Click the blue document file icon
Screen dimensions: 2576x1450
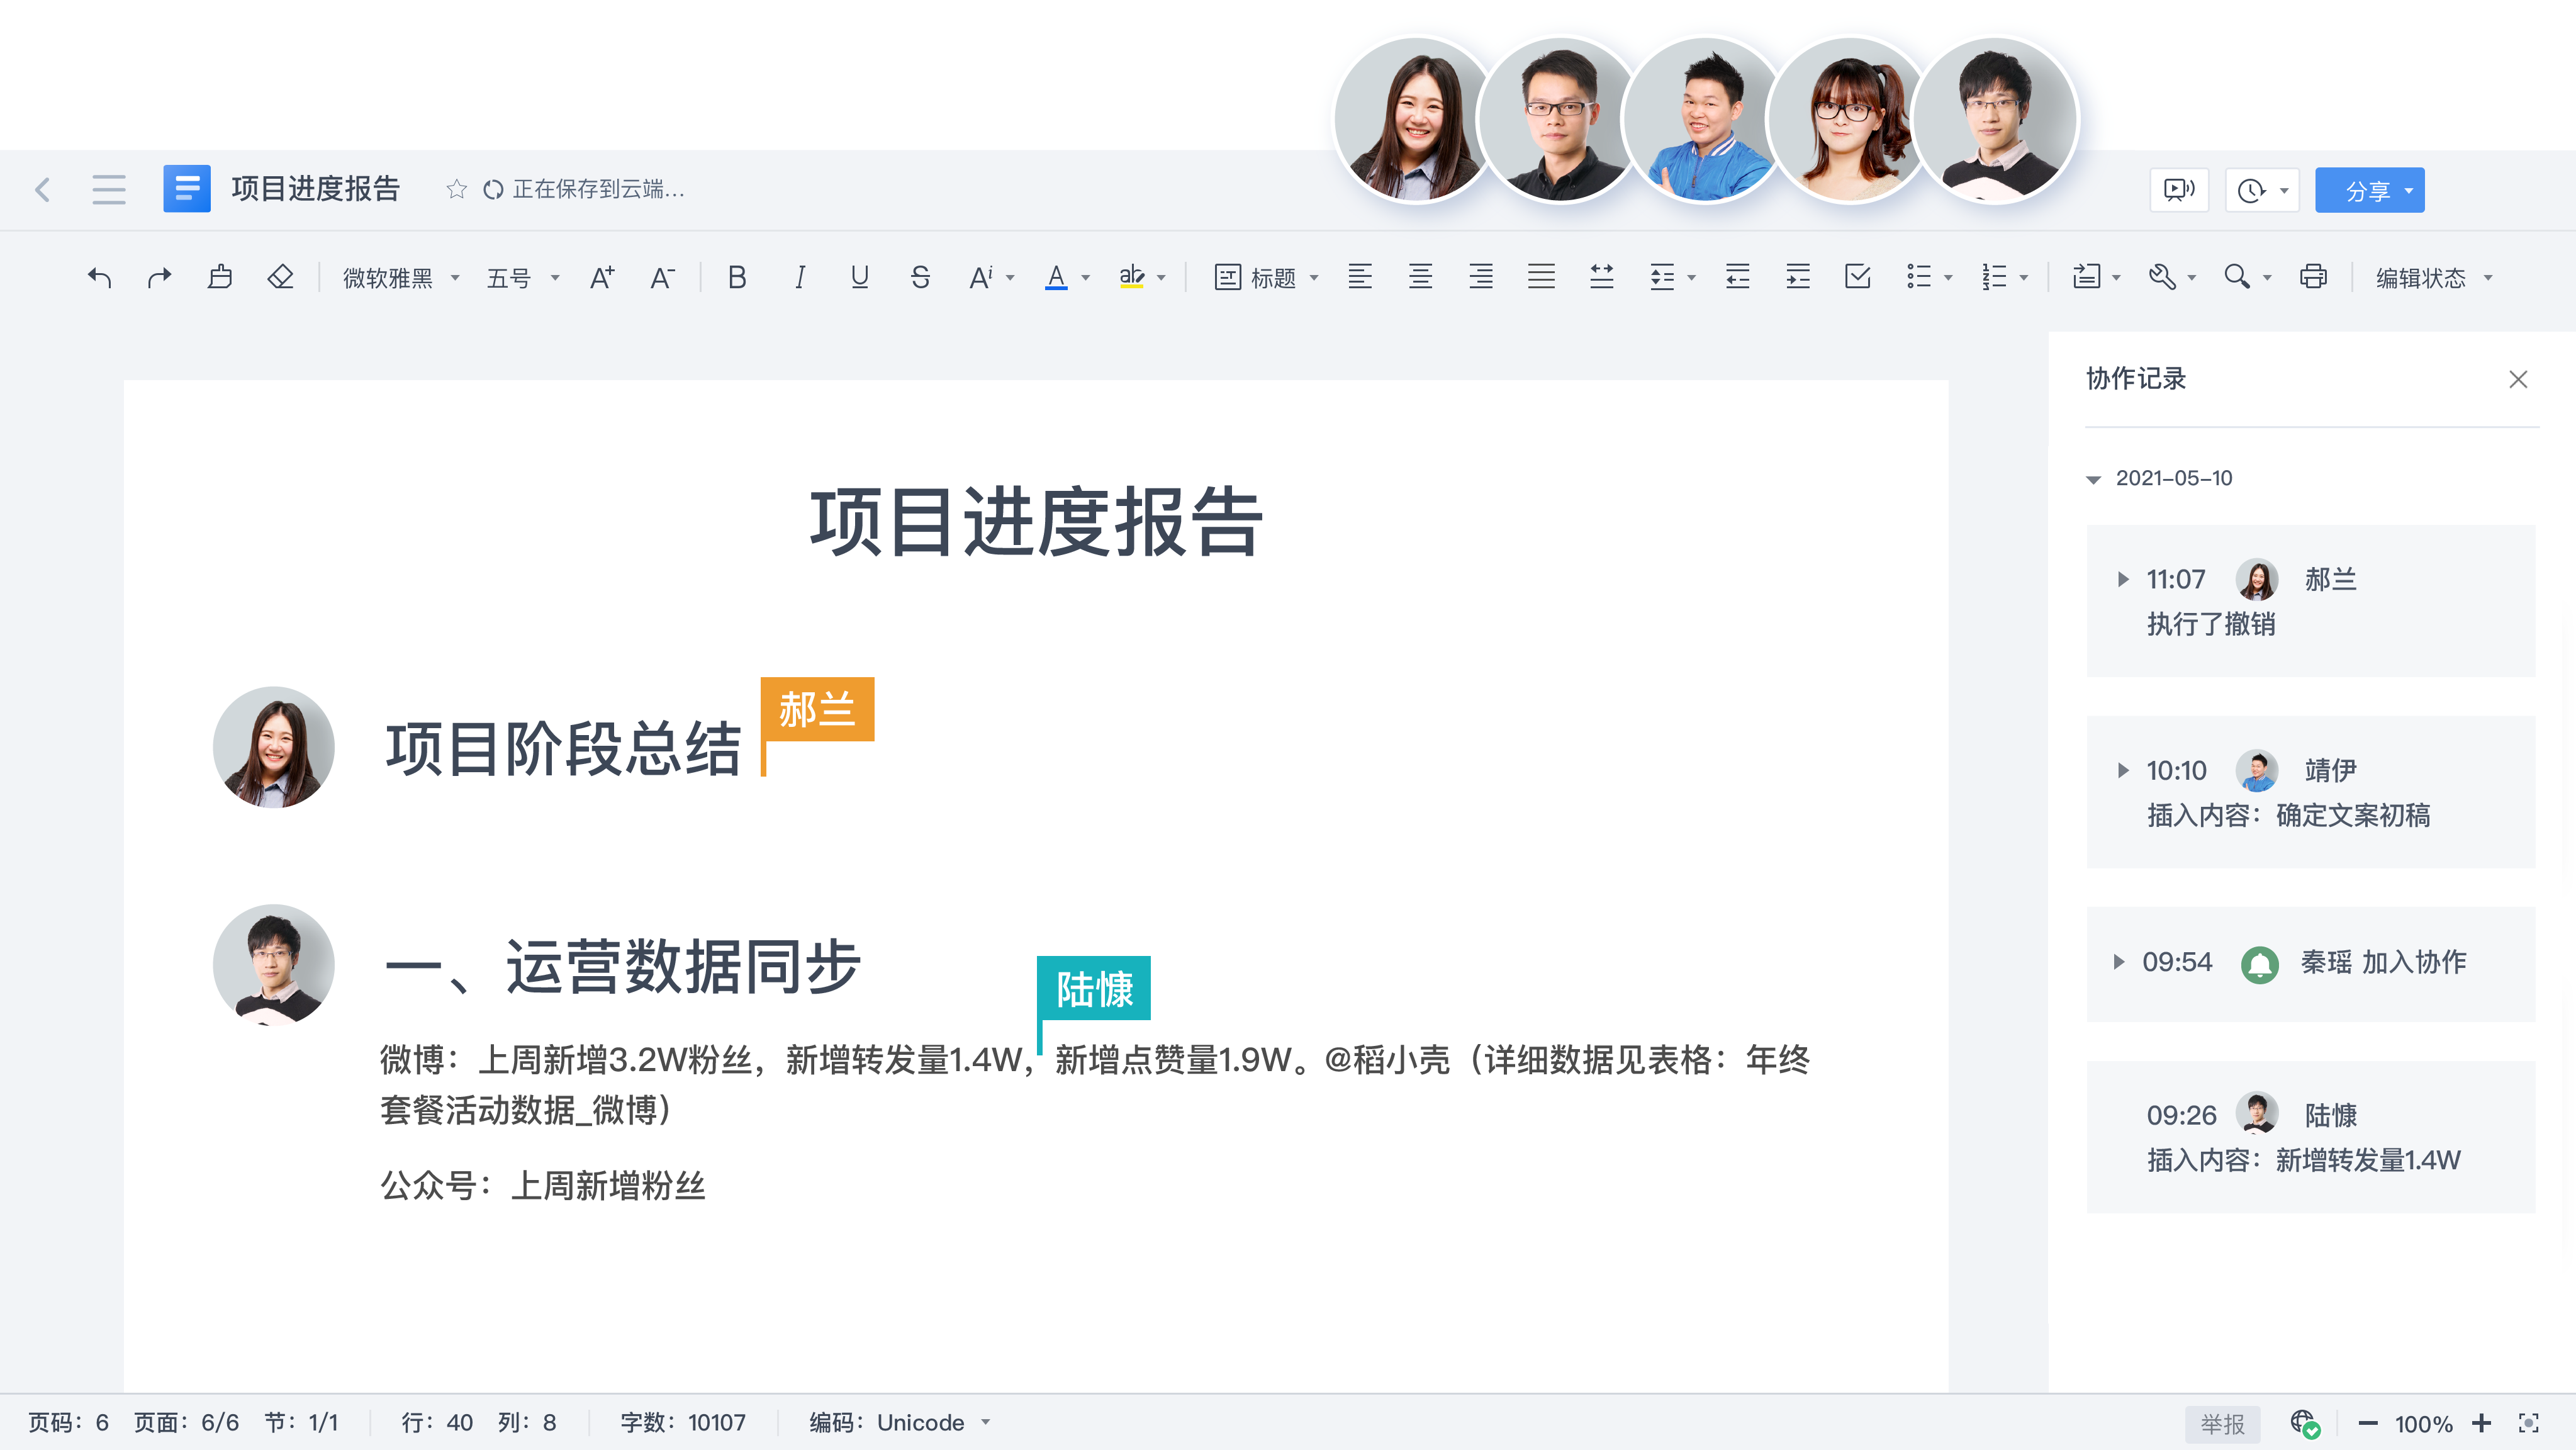[x=187, y=189]
